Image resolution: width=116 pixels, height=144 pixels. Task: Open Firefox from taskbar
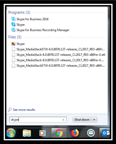point(75,133)
